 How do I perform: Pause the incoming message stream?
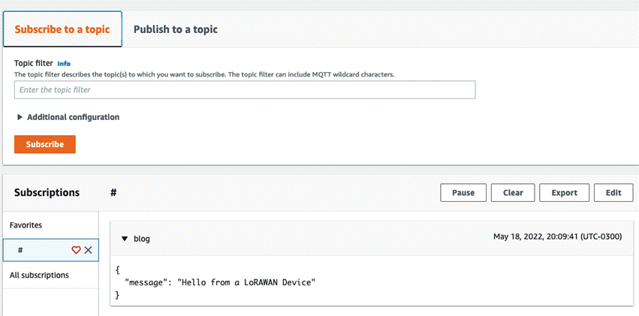click(x=463, y=193)
